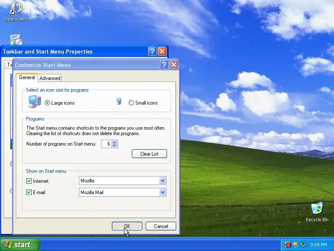This screenshot has width=334, height=251.
Task: Open the Opera Next desktop shortcut
Action: (16, 11)
